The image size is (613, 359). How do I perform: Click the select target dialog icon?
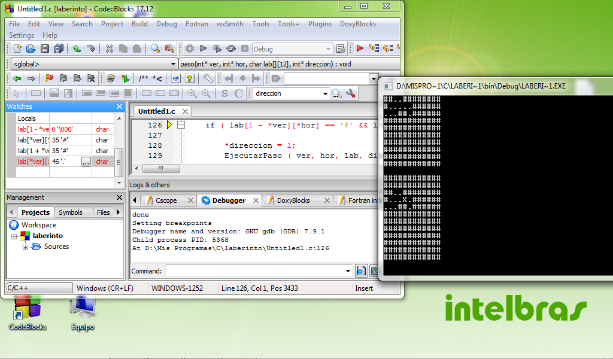tap(341, 49)
